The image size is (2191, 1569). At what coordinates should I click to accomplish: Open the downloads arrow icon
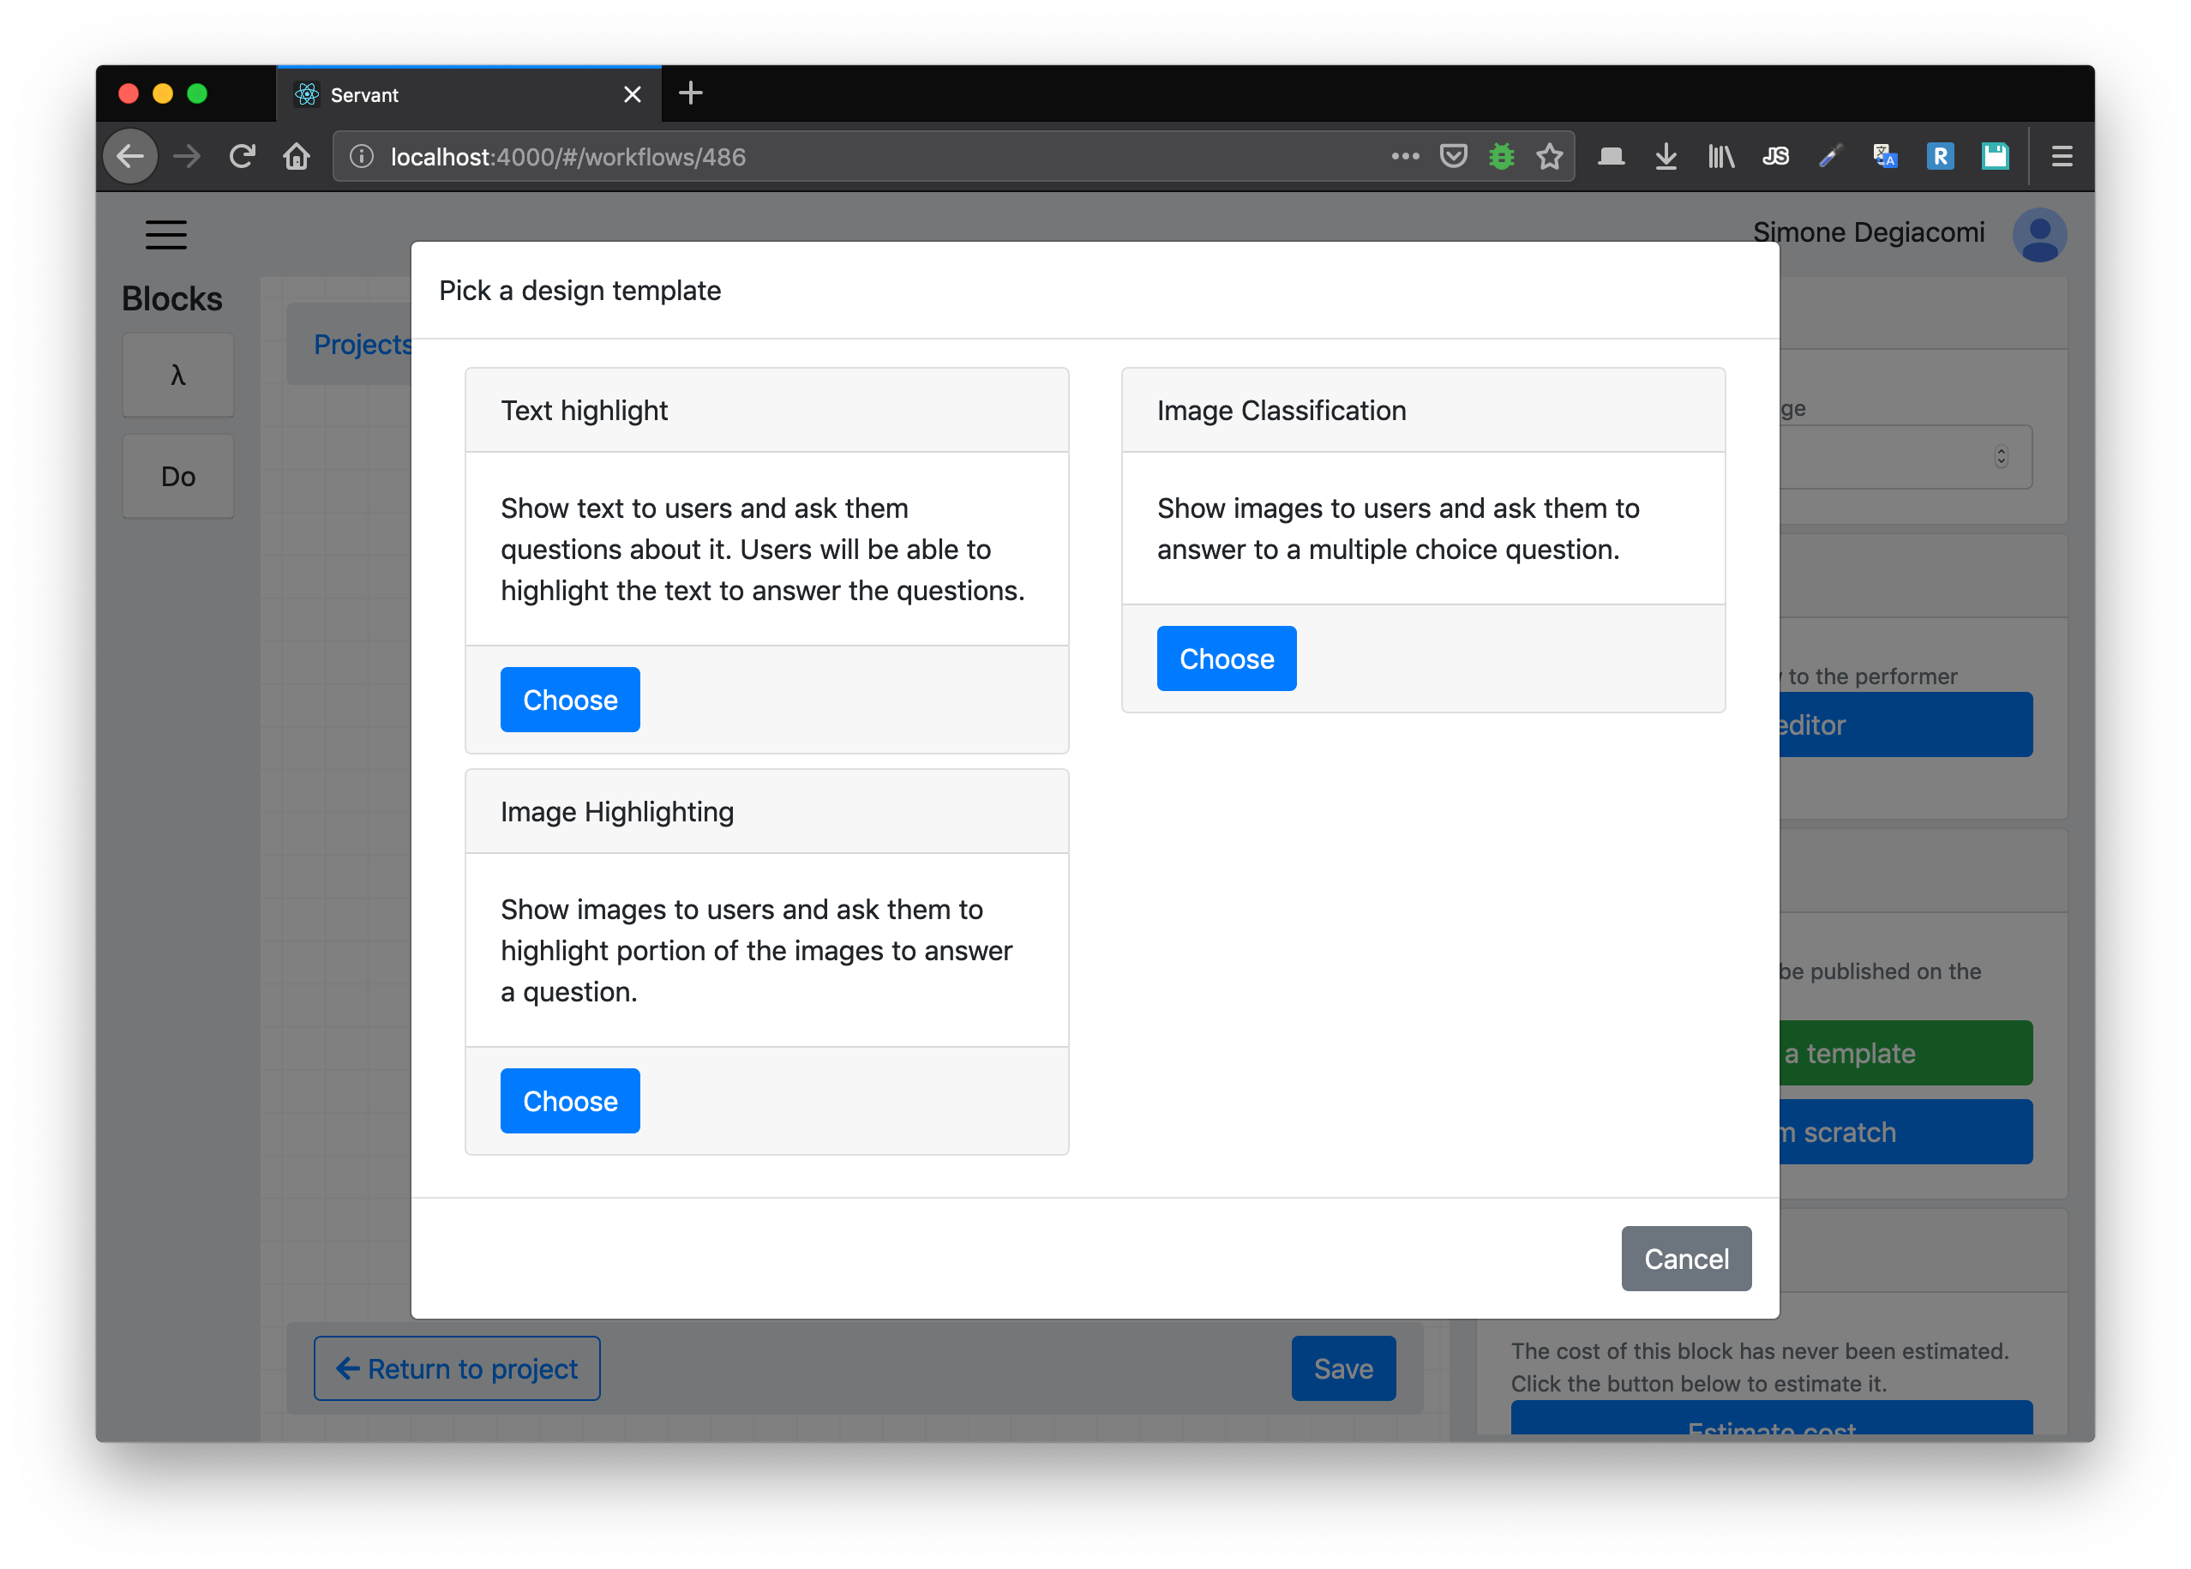pyautogui.click(x=1666, y=157)
